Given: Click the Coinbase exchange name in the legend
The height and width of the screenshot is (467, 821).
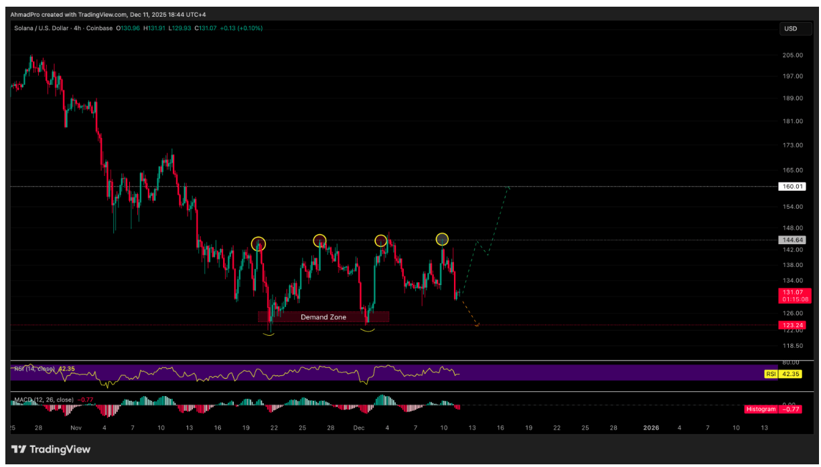Looking at the screenshot, I should point(99,28).
